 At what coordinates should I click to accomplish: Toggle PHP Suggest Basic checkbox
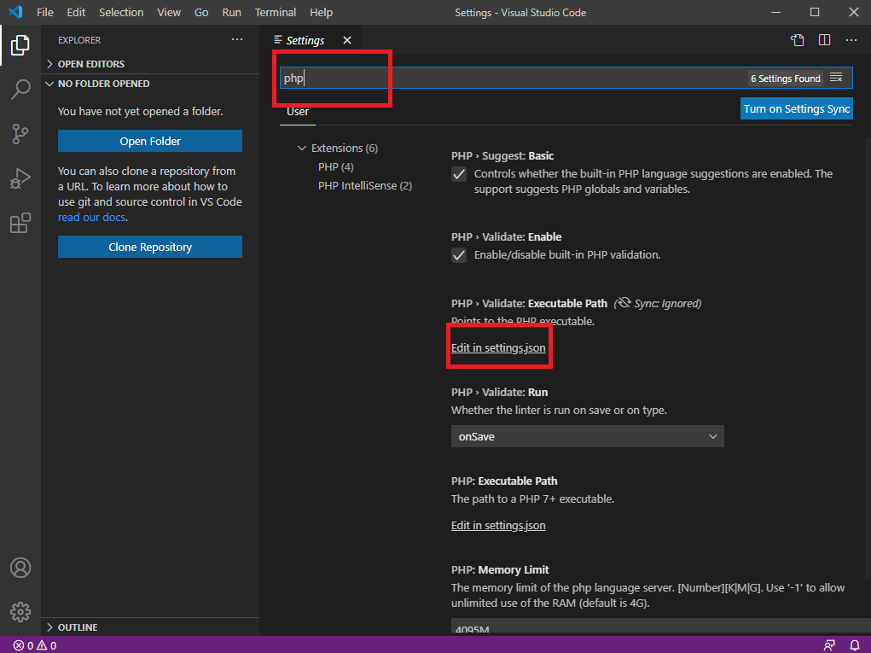[x=459, y=174]
